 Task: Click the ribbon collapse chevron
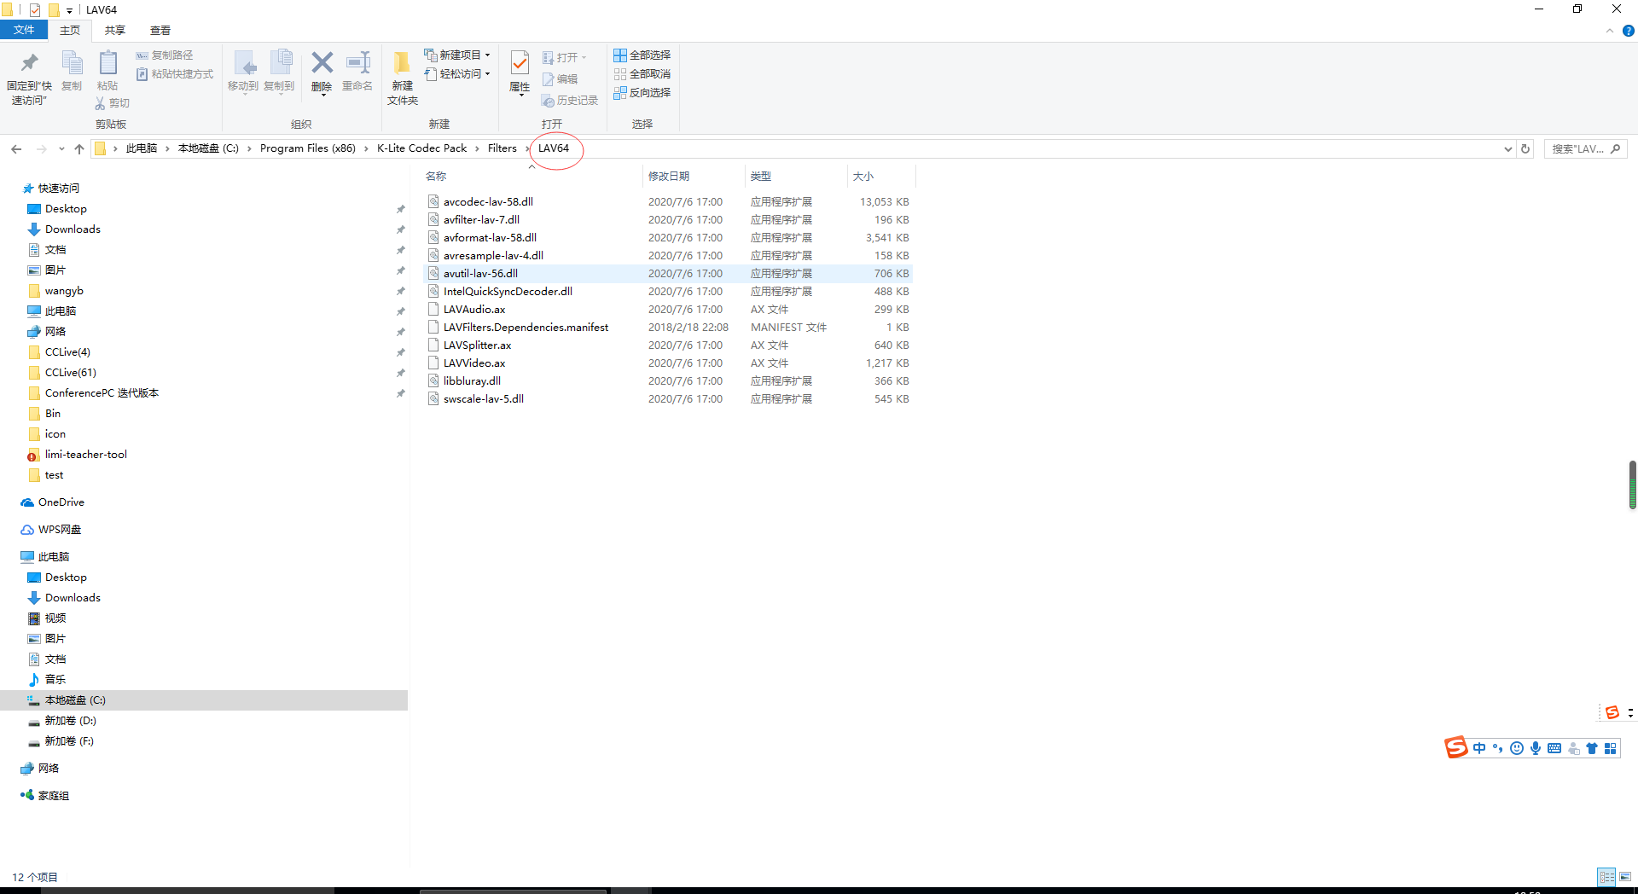1610,31
